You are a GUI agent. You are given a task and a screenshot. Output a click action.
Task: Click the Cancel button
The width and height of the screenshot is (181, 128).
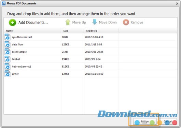pyautogui.click(x=168, y=122)
